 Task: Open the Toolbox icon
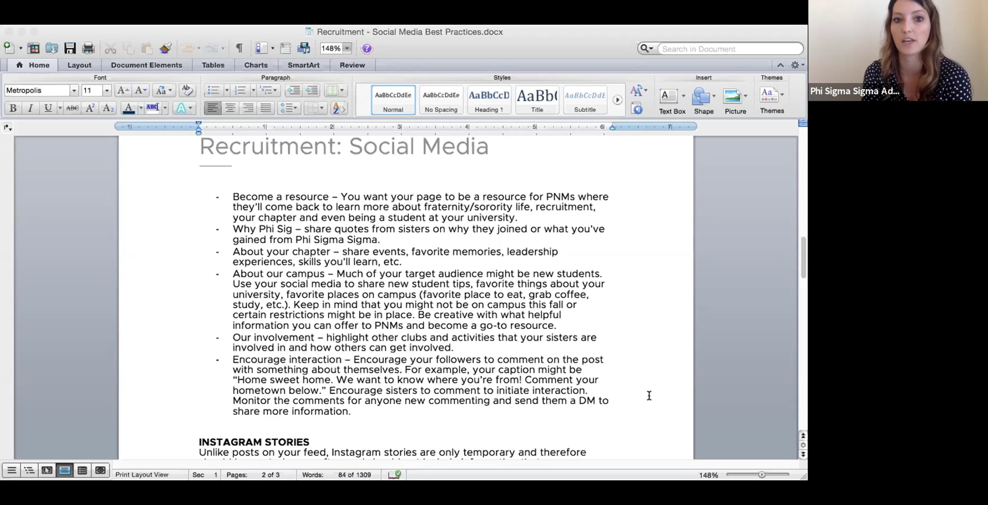tap(285, 48)
